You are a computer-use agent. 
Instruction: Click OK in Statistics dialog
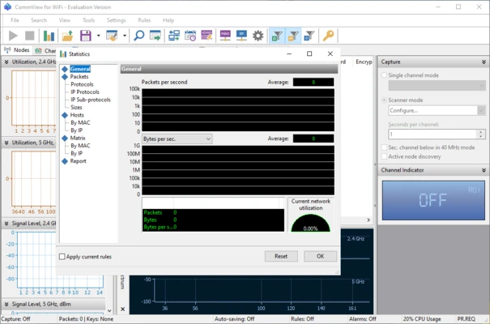tap(320, 256)
